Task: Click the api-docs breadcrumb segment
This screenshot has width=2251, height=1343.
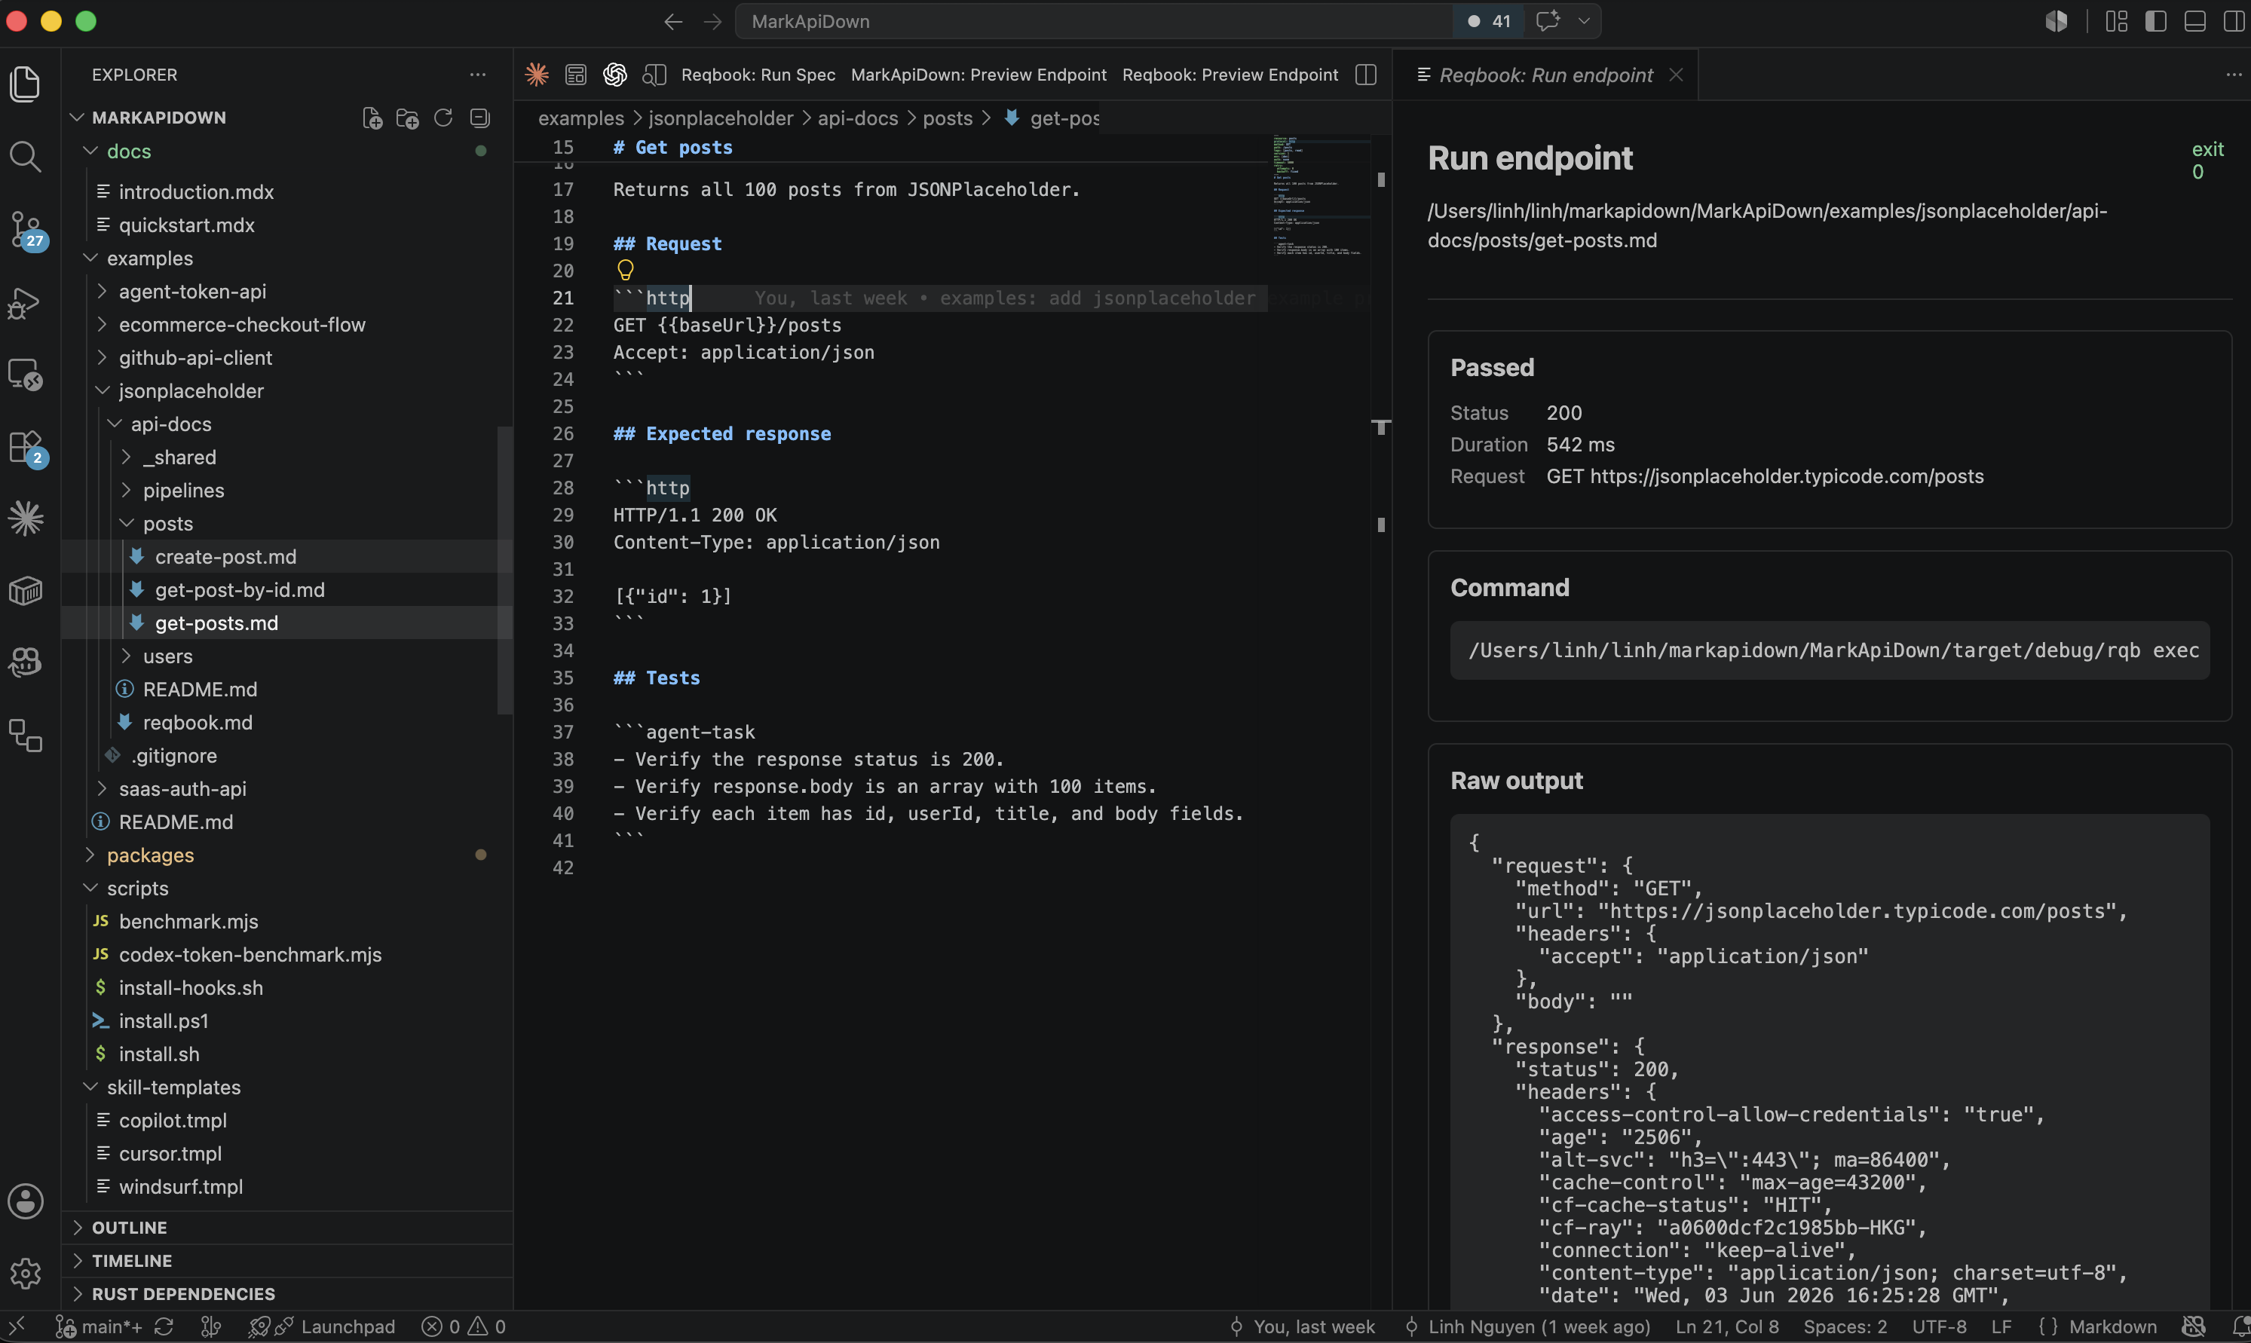Action: 858,118
